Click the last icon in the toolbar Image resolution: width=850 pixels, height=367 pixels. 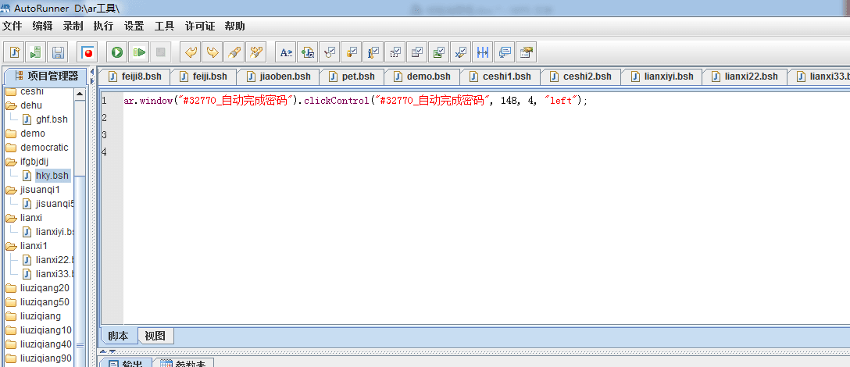527,52
